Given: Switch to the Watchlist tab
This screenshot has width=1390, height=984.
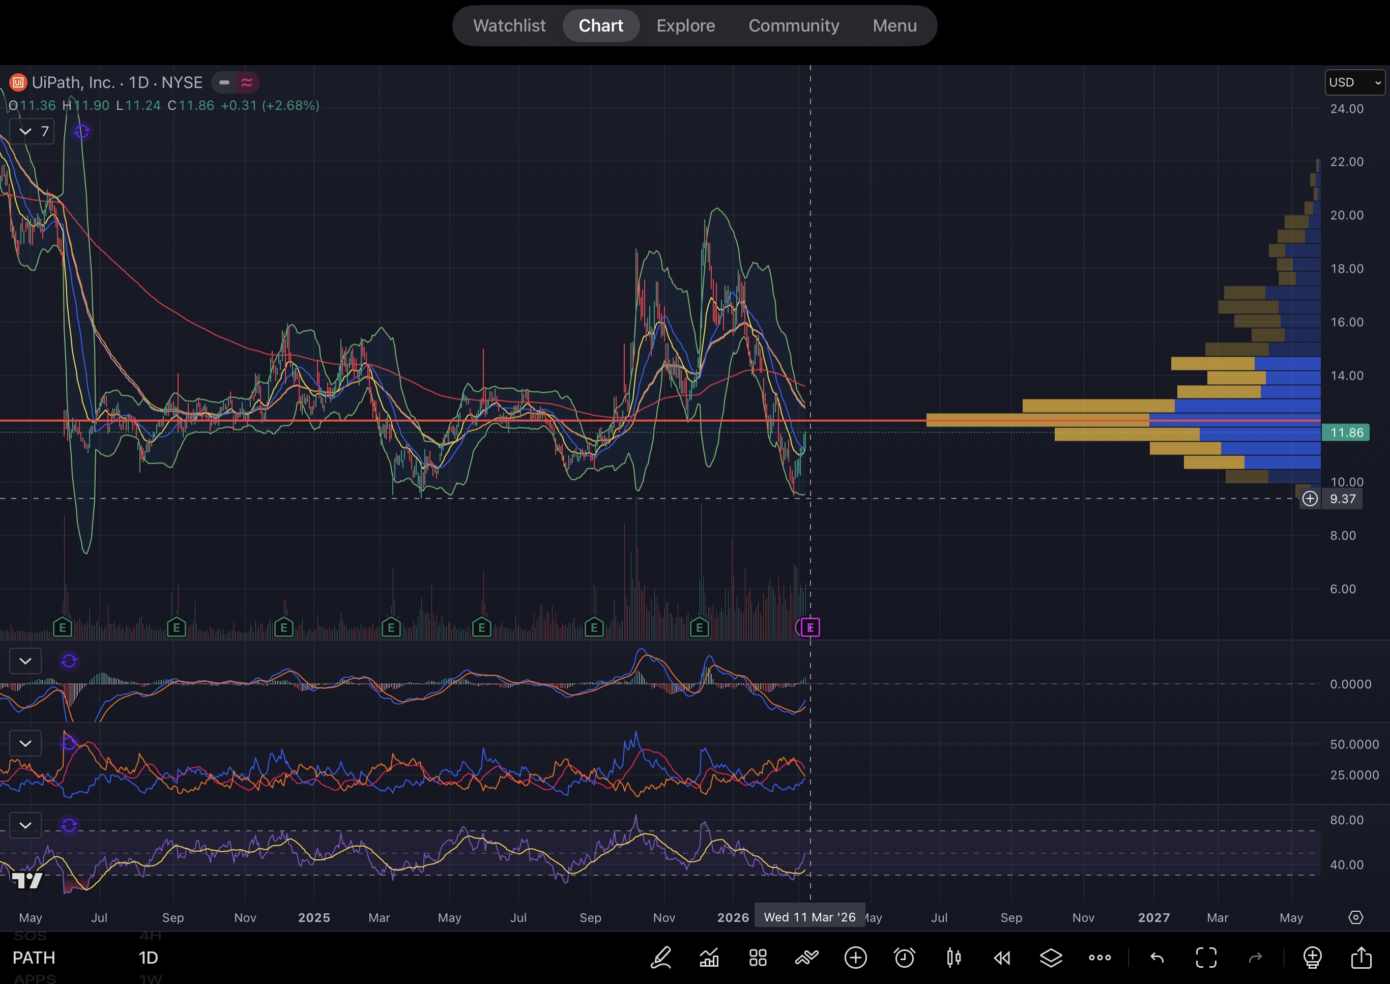Looking at the screenshot, I should pos(509,25).
